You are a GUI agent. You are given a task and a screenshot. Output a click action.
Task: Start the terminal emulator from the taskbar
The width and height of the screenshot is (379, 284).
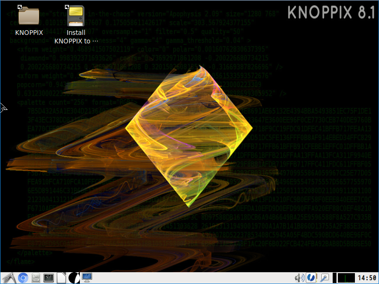[x=49, y=278]
